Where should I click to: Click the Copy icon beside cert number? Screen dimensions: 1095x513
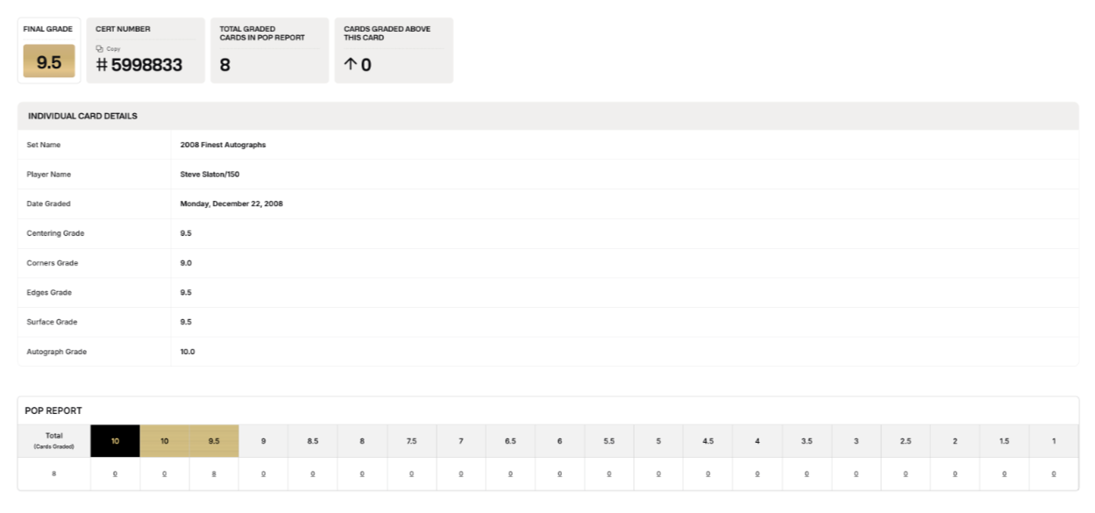pyautogui.click(x=99, y=48)
